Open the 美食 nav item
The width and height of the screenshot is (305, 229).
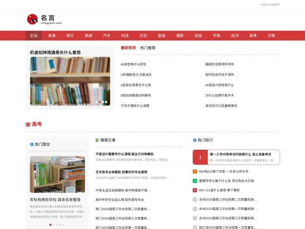click(x=52, y=36)
